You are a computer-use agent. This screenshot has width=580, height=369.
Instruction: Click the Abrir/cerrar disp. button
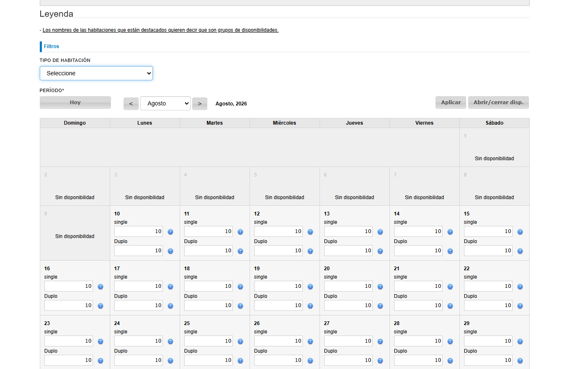[x=498, y=102]
